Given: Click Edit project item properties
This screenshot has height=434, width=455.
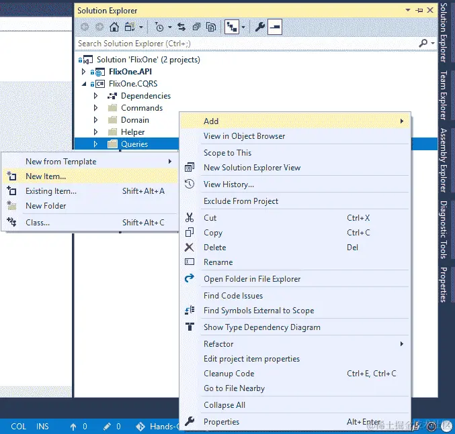Looking at the screenshot, I should (x=295, y=359).
